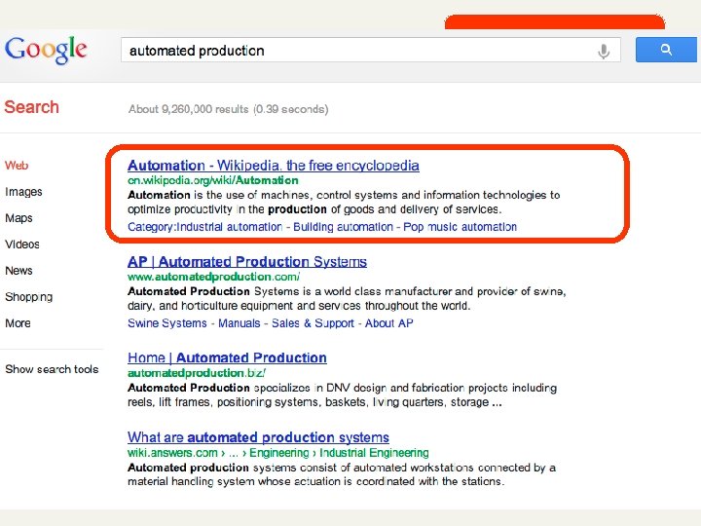Open AP Automated Production Systems link

tap(247, 261)
